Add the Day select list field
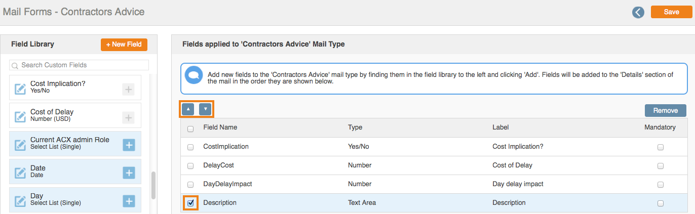The height and width of the screenshot is (214, 695). coord(129,201)
